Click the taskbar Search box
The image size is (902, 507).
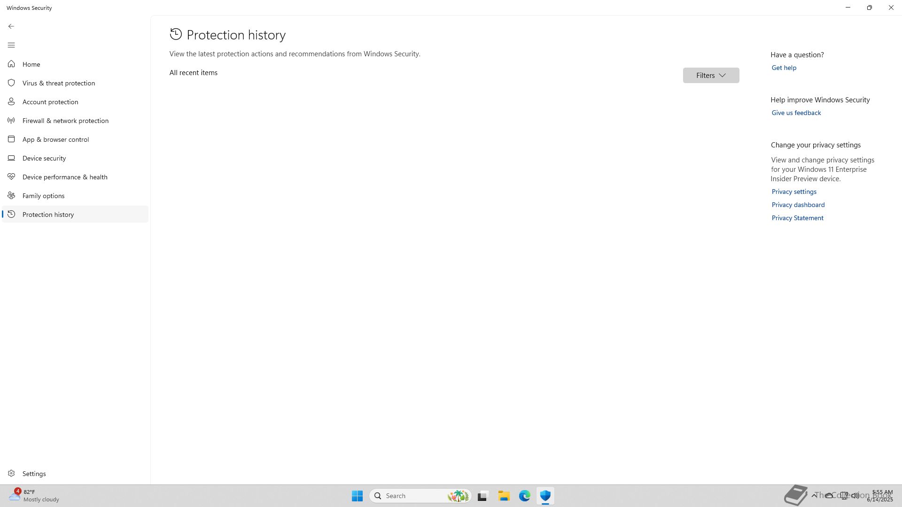coord(413,496)
